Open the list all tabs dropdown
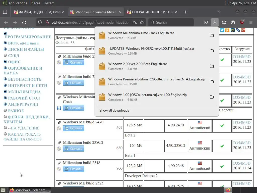The width and height of the screenshot is (257, 193). tap(219, 12)
